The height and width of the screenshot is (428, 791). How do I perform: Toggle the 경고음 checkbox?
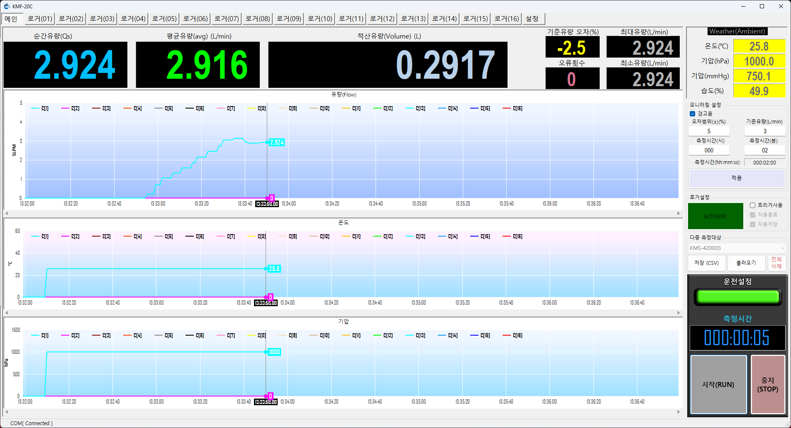click(692, 114)
